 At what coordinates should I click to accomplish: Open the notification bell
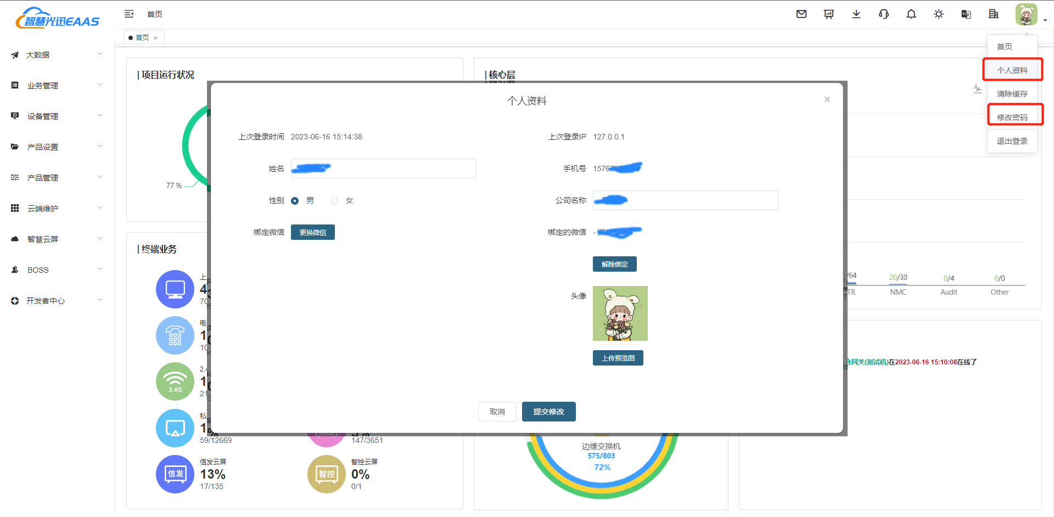911,14
